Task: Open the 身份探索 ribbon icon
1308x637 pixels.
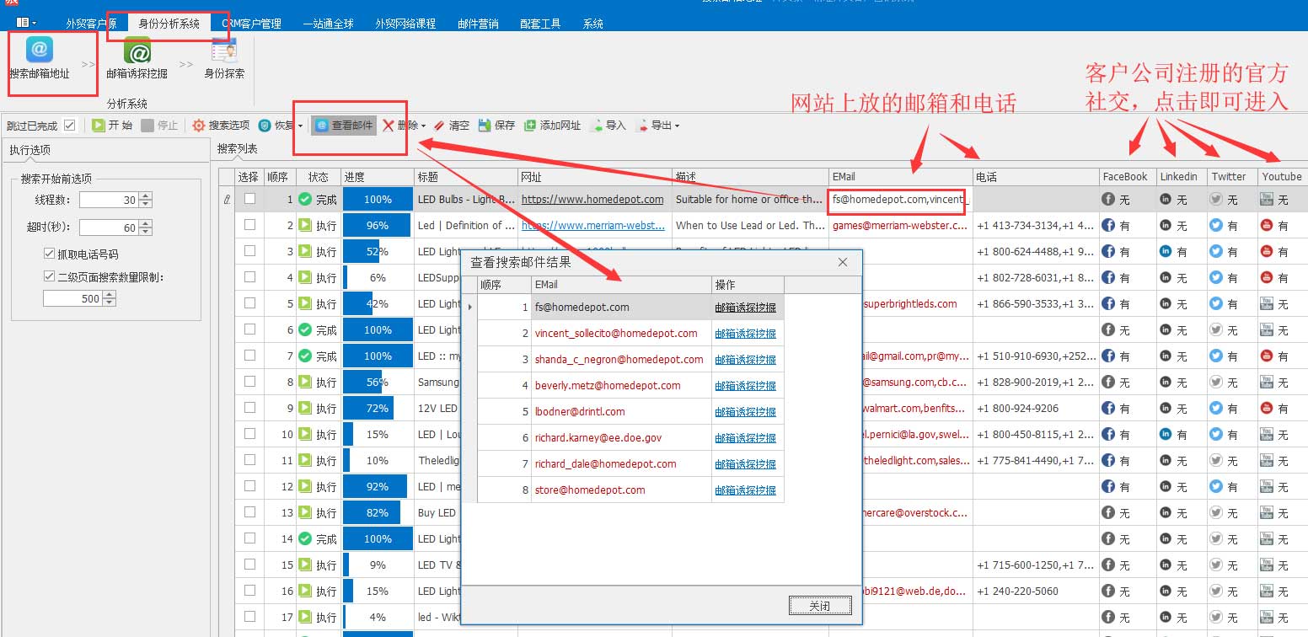Action: tap(224, 51)
